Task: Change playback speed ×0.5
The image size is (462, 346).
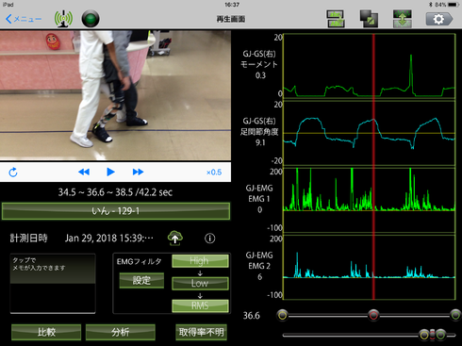Action: coord(214,173)
